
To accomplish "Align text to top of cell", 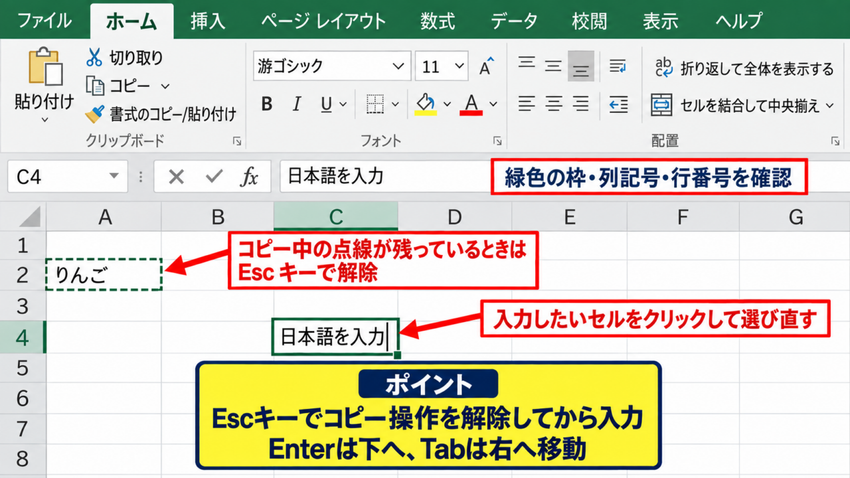I will click(x=527, y=64).
